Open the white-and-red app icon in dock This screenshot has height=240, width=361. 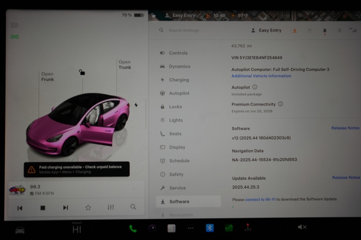pyautogui.click(x=171, y=228)
